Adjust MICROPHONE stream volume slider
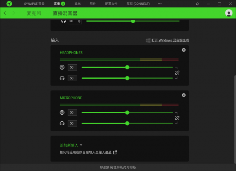 (127, 113)
